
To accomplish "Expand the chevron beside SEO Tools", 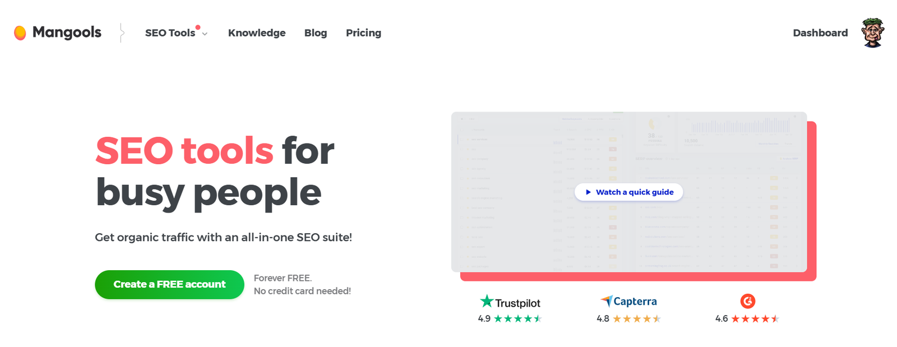I will point(205,34).
